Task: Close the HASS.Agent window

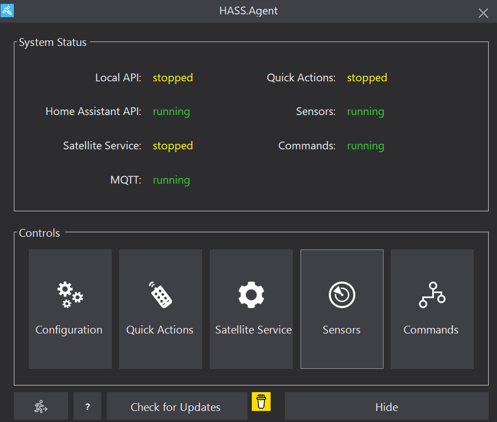Action: click(483, 13)
